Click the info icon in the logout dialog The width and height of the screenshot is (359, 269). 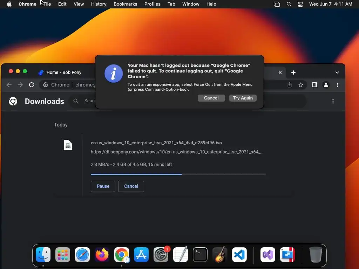(114, 74)
